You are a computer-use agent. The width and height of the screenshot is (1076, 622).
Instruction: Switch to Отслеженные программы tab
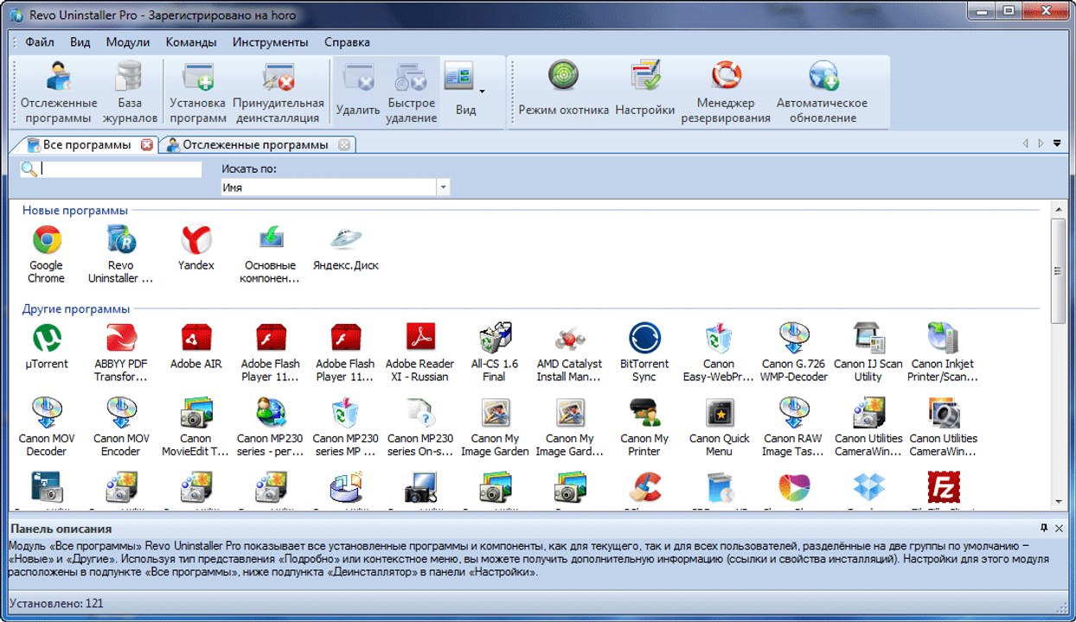click(x=256, y=144)
